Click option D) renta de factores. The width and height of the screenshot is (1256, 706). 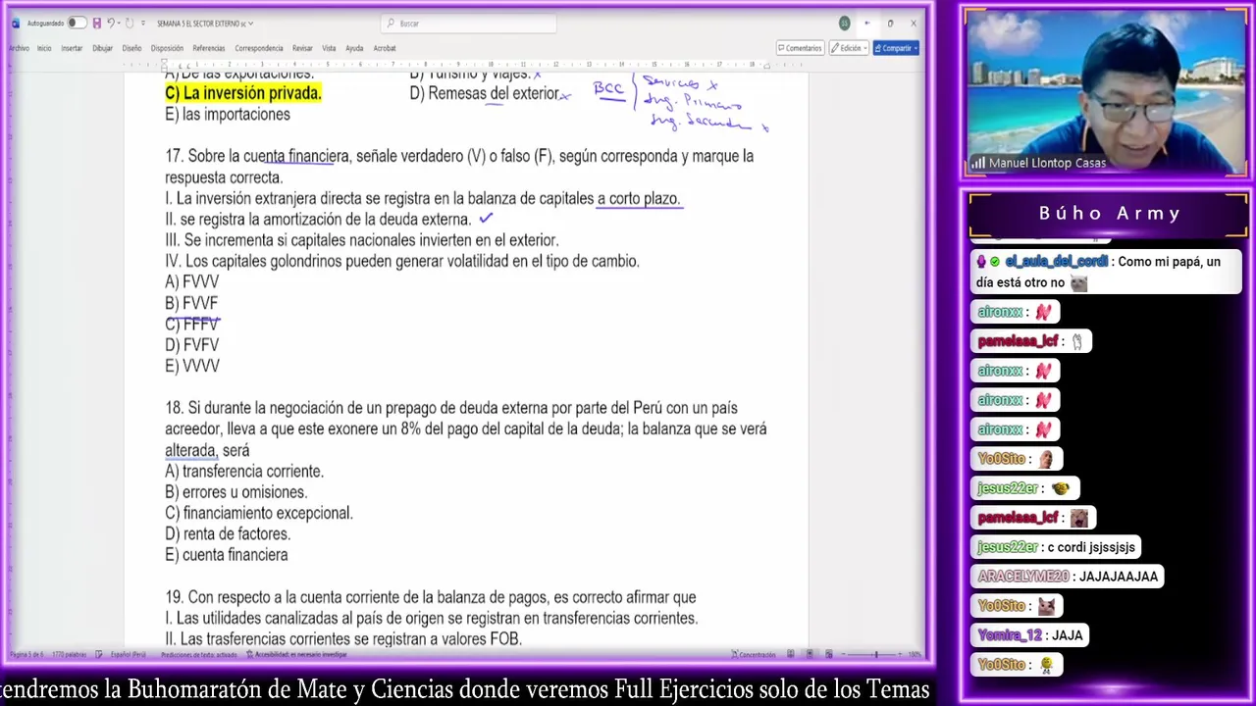[228, 534]
